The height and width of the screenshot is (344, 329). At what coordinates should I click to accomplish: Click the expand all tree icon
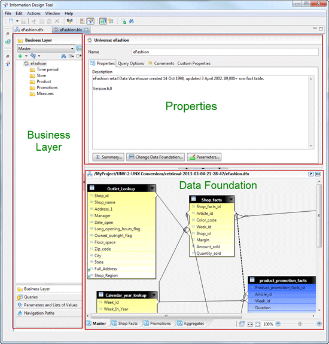pos(71,56)
